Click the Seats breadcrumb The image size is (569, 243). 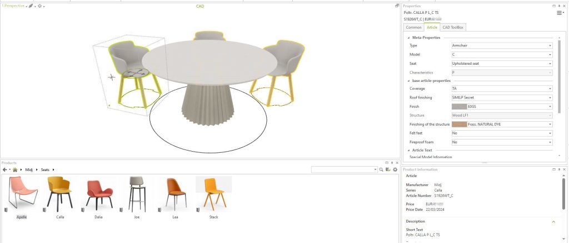point(45,169)
